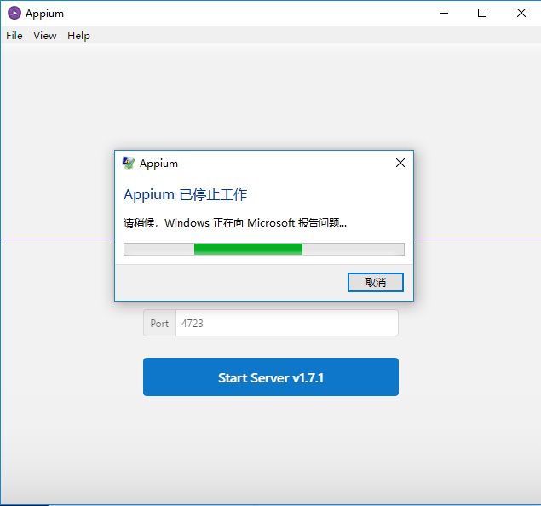Click the Appium purple logo icon
Viewport: 541px width, 506px height.
(x=14, y=13)
